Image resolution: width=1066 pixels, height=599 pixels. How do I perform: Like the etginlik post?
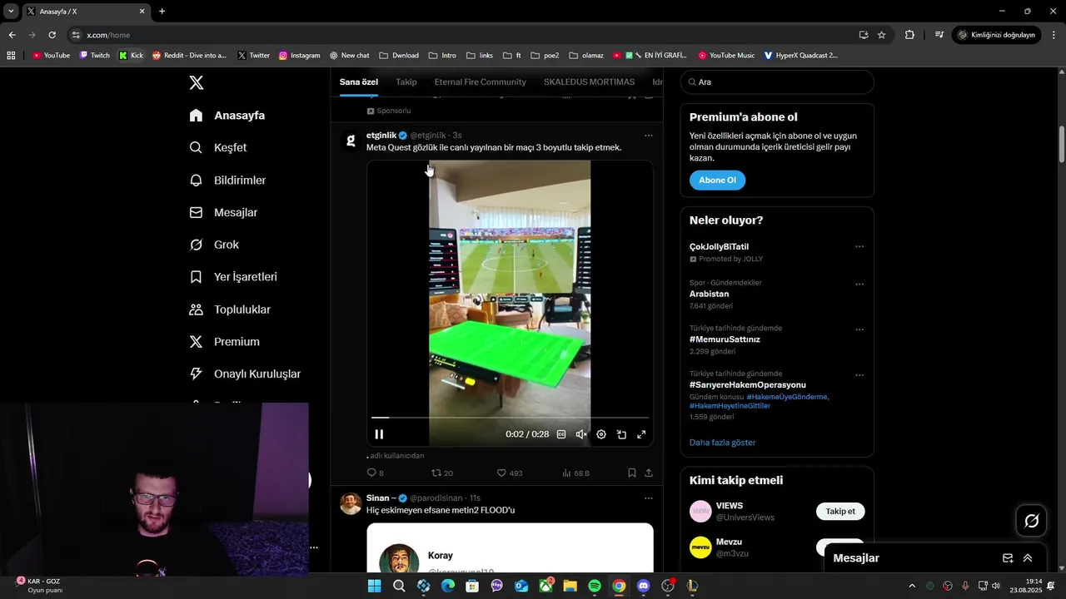pos(510,473)
